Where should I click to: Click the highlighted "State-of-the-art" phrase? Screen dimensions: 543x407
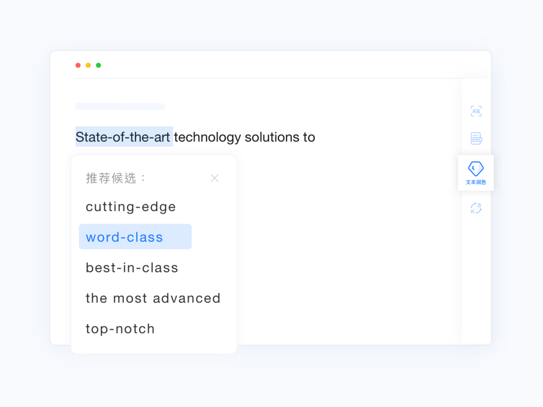[124, 137]
